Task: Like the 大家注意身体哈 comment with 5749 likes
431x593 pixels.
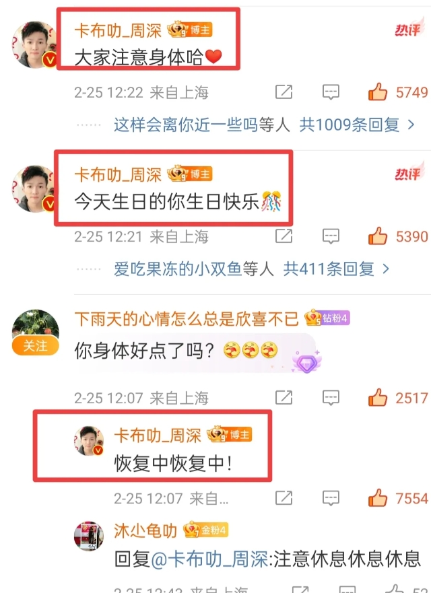Action: pos(378,92)
